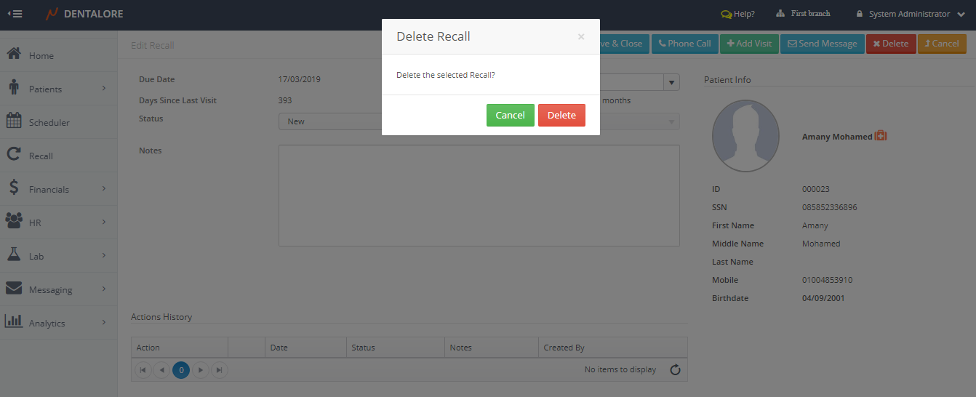This screenshot has width=976, height=397.
Task: Expand the Financials submenu chevron
Action: pyautogui.click(x=104, y=188)
